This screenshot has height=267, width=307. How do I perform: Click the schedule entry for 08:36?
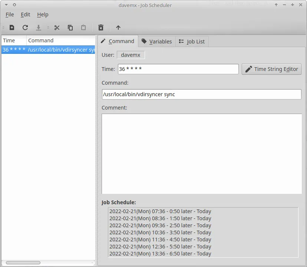pos(160,218)
